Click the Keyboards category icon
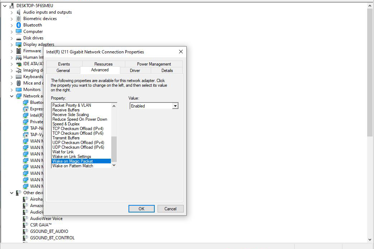The image size is (374, 249). click(19, 77)
